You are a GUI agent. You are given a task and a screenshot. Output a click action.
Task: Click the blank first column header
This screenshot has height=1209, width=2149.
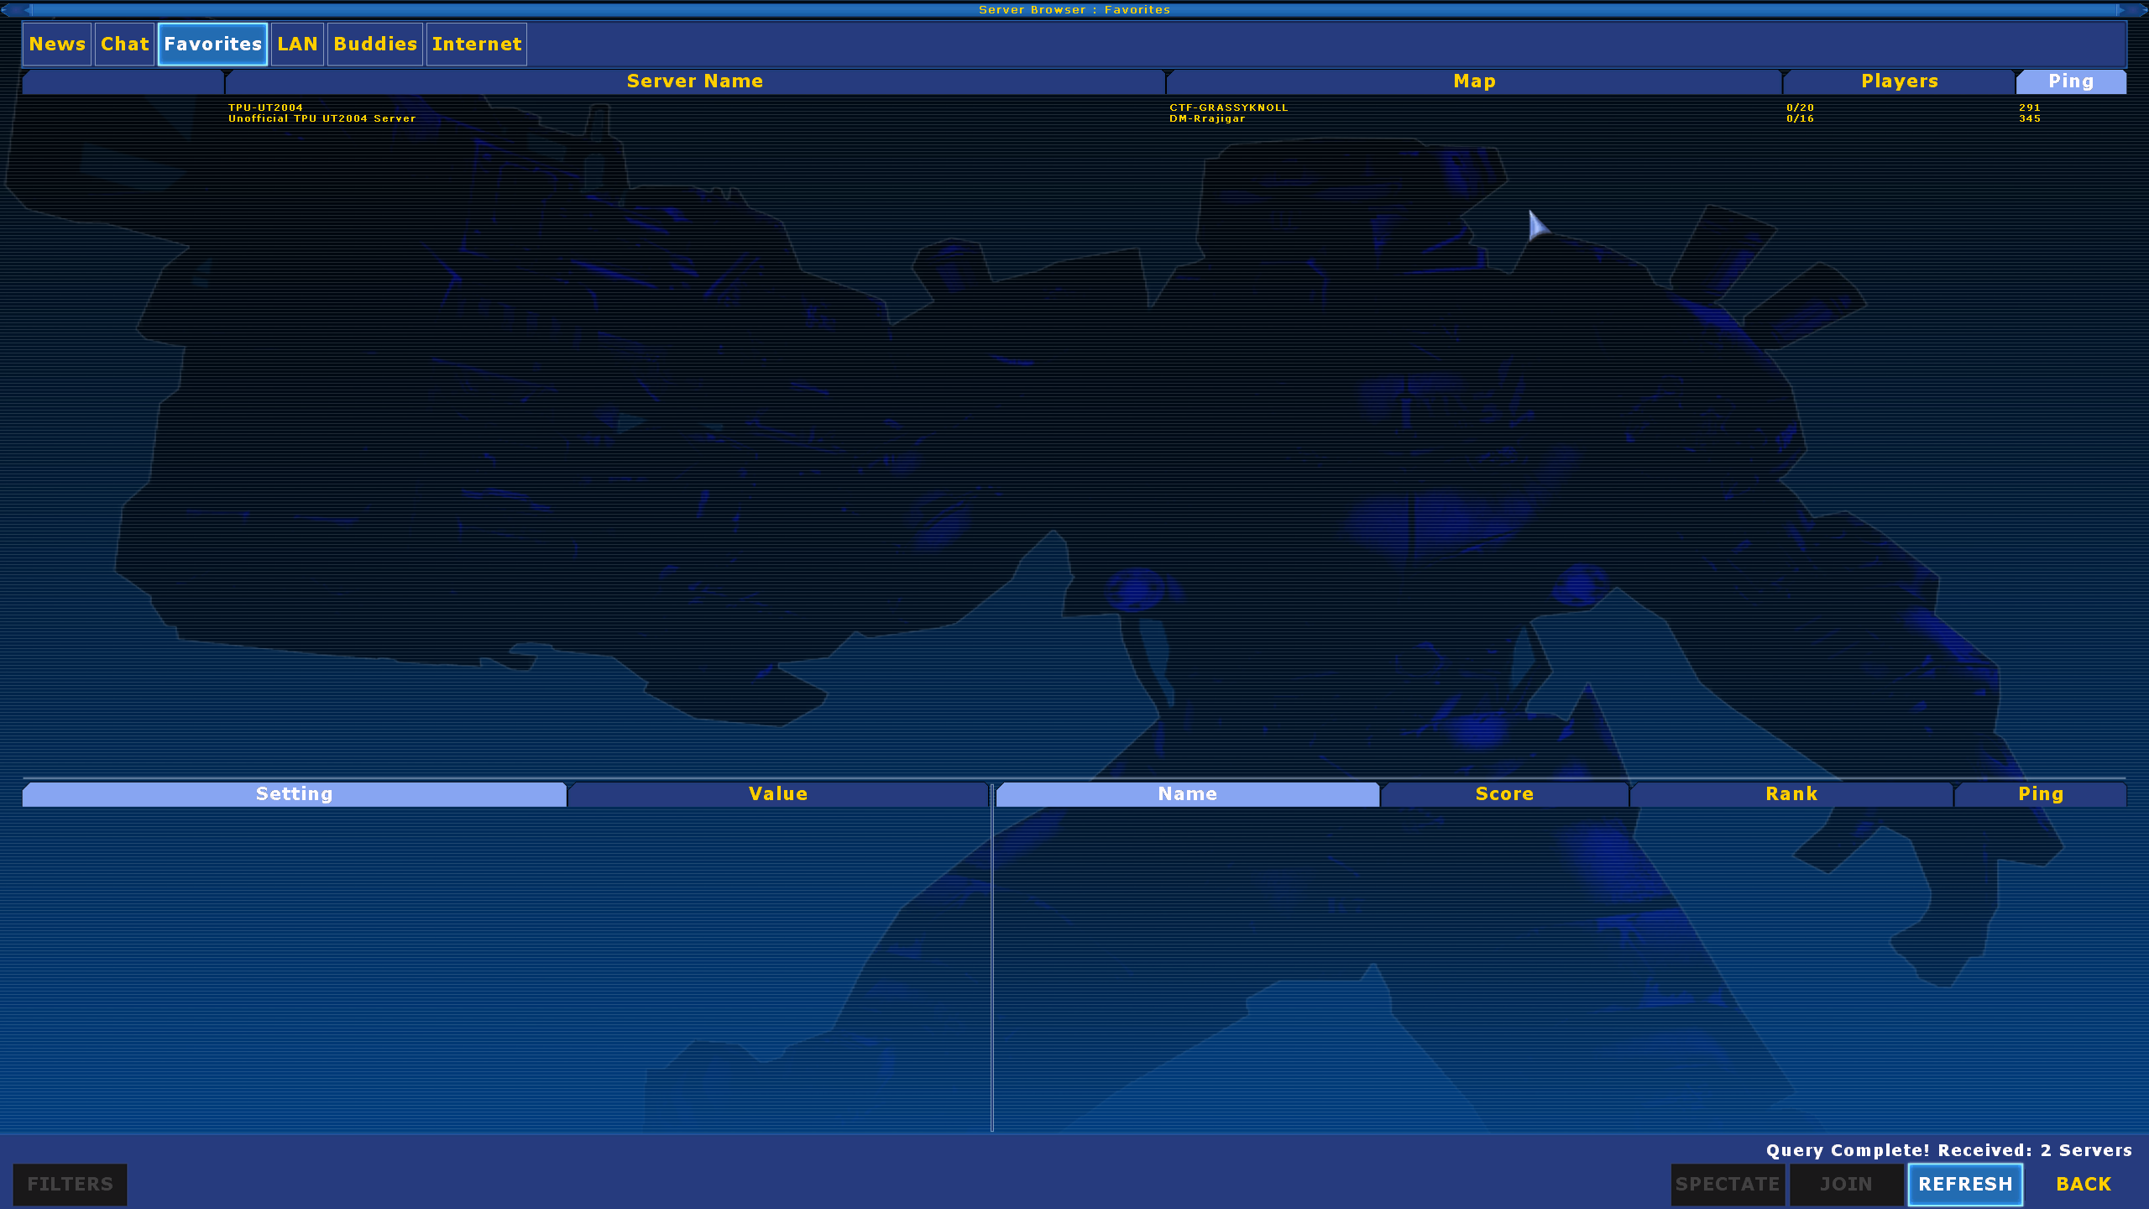[x=123, y=81]
